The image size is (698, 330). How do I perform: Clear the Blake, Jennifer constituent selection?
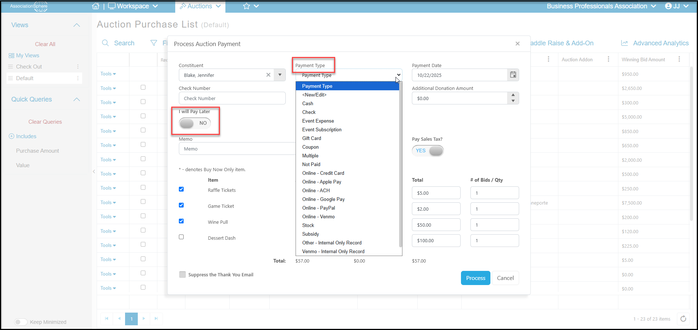tap(268, 75)
